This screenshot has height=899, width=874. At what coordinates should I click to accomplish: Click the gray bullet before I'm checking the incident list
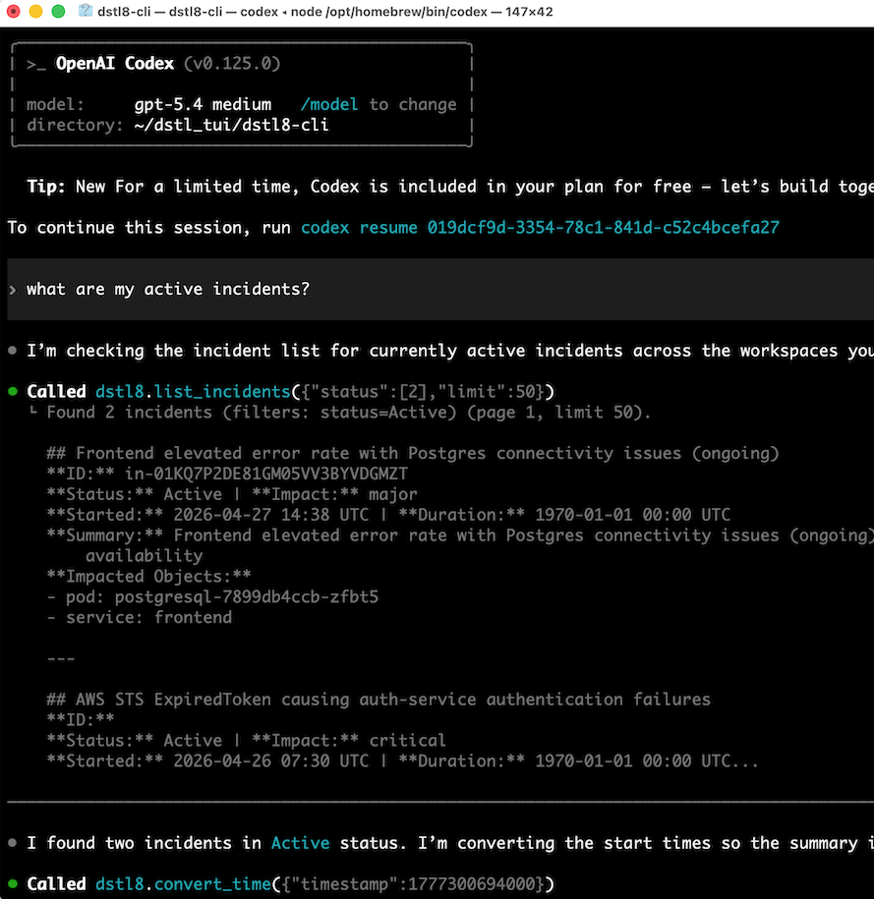(13, 351)
